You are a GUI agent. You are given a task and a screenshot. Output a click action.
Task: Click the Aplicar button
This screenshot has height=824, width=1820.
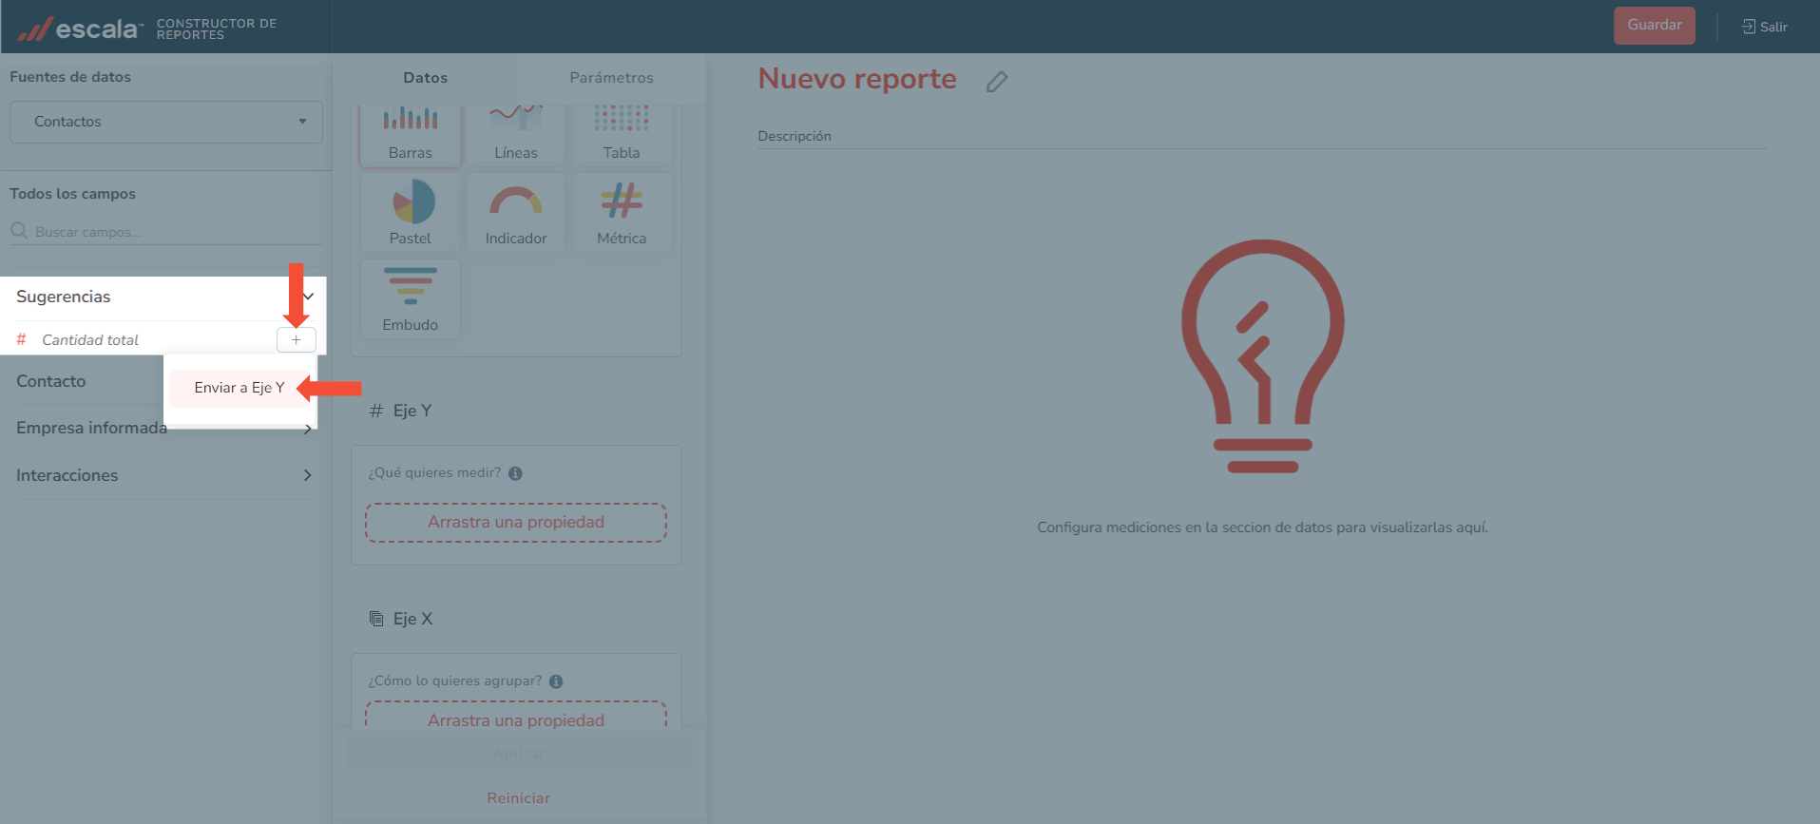(518, 754)
